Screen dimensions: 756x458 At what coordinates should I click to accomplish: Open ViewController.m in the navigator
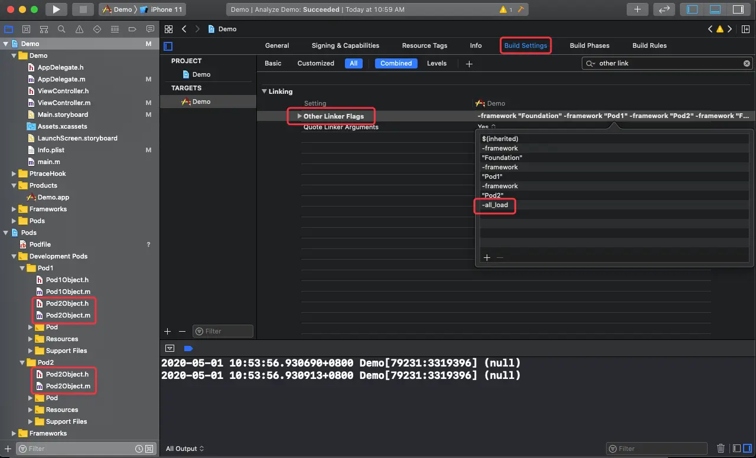tap(64, 103)
